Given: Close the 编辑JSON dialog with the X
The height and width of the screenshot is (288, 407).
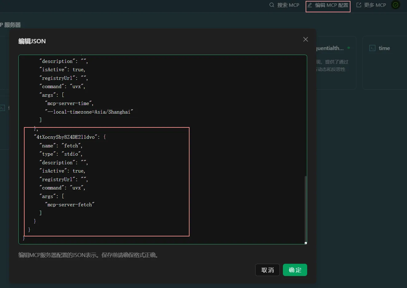Looking at the screenshot, I should (x=305, y=39).
